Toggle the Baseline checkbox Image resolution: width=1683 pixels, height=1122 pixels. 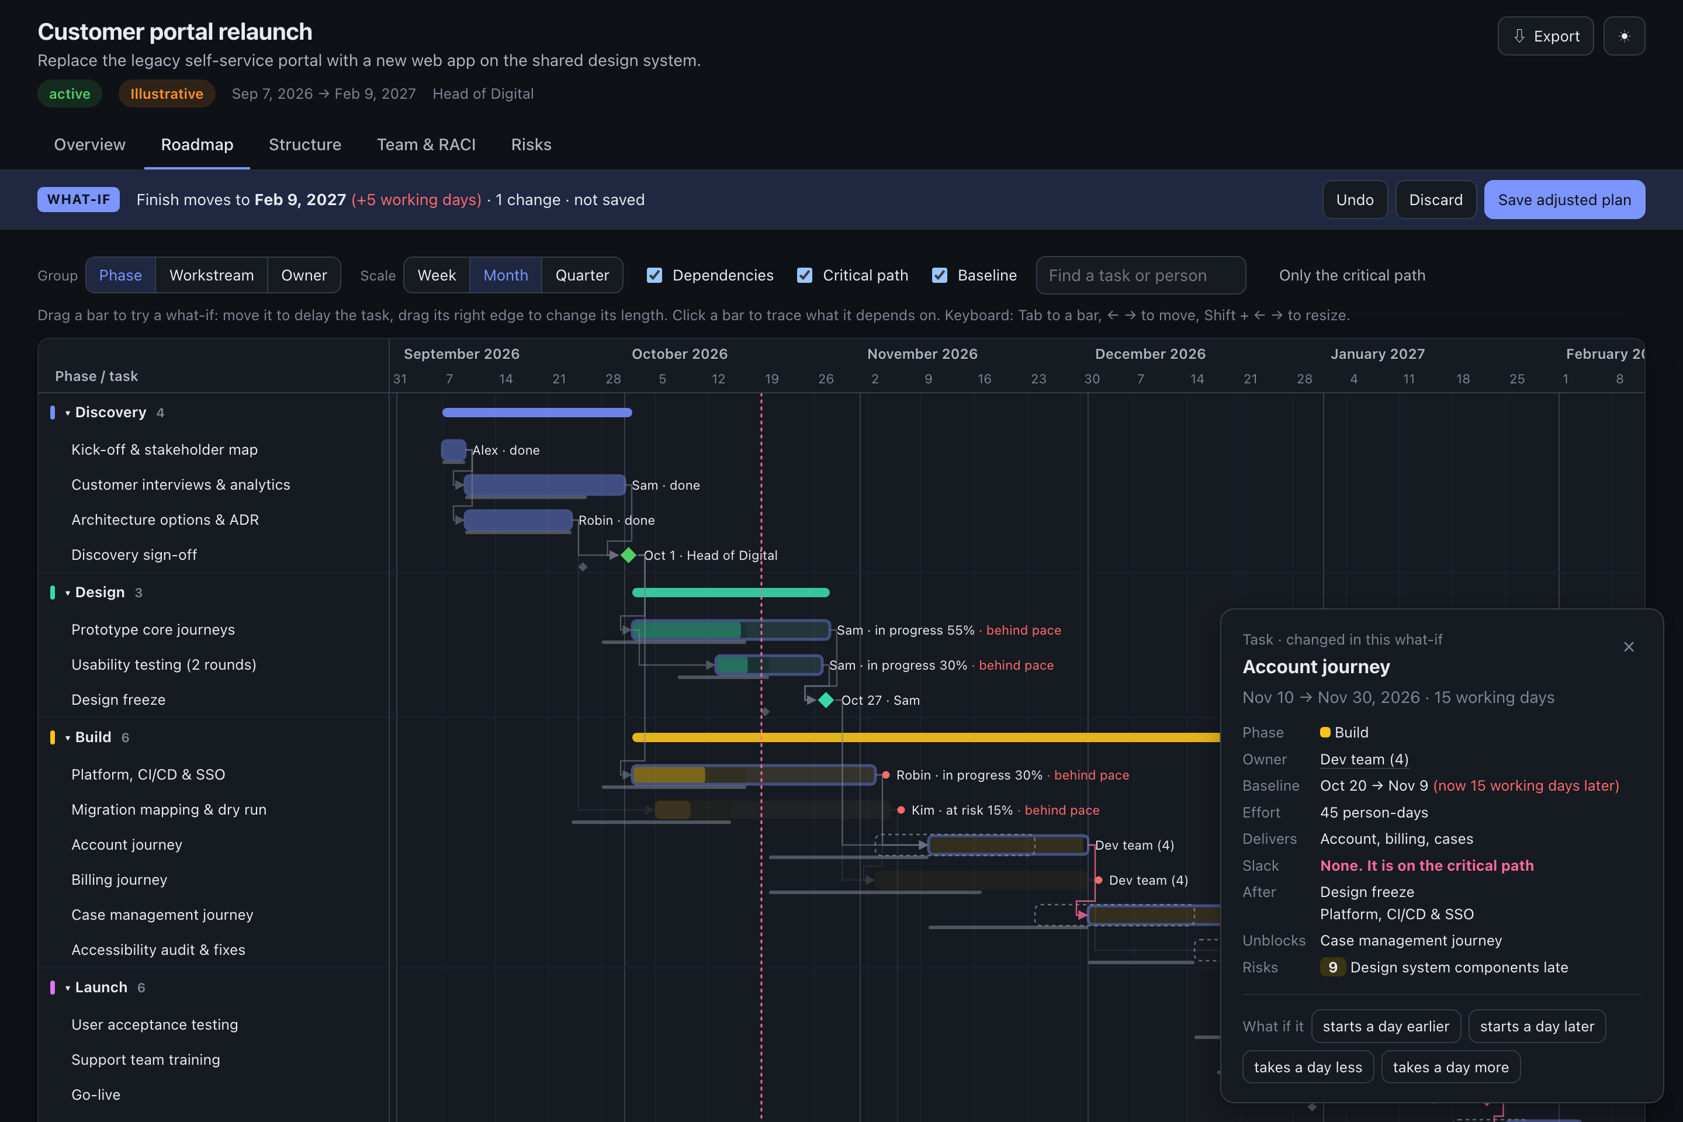click(940, 275)
